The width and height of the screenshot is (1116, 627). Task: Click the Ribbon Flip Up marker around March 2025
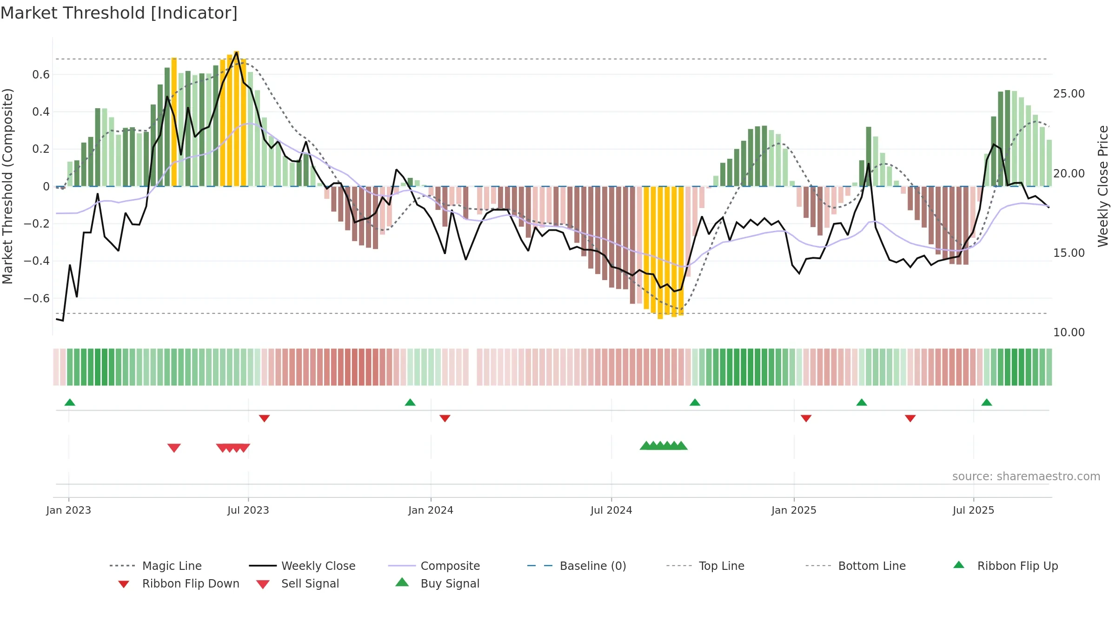[862, 402]
